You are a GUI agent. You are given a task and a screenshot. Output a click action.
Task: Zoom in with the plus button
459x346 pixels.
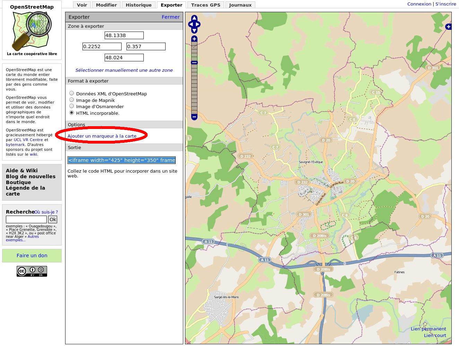coord(194,39)
